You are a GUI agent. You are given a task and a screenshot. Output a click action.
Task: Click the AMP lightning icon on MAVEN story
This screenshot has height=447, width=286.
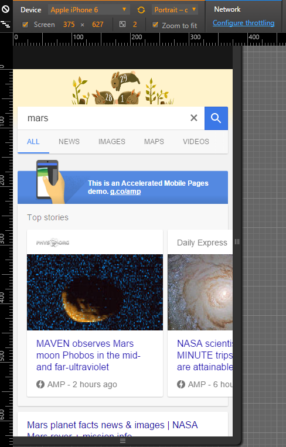[40, 384]
